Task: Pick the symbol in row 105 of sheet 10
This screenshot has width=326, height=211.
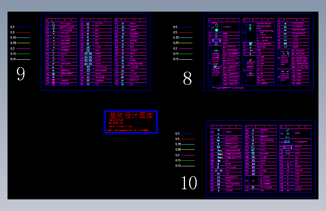Action: click(x=253, y=154)
